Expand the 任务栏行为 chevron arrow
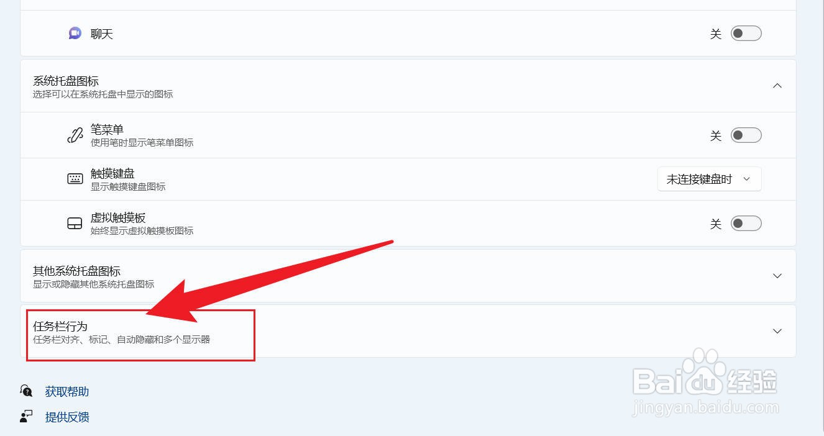 point(777,331)
